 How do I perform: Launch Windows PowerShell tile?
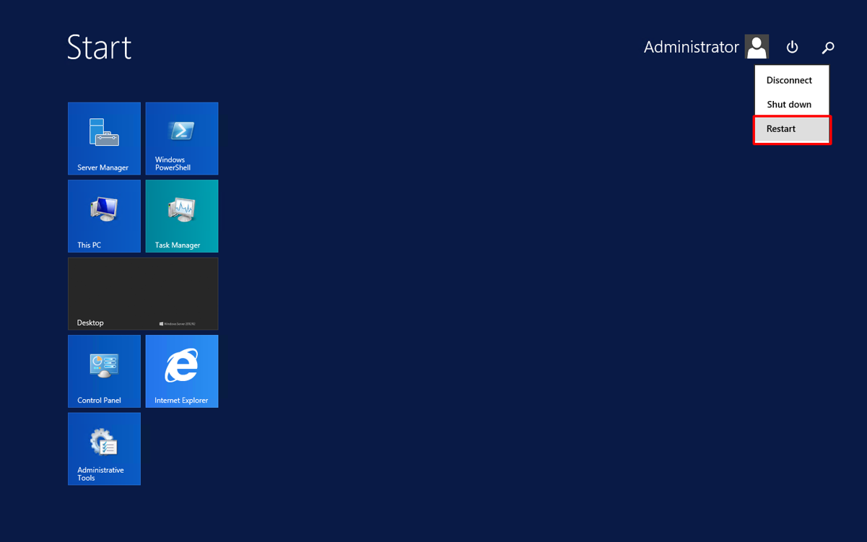point(182,139)
